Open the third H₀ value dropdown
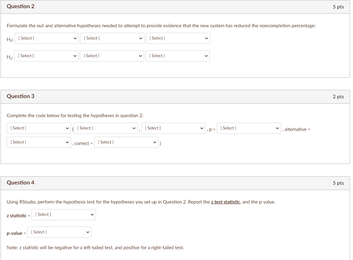The image size is (353, 260). coord(178,38)
